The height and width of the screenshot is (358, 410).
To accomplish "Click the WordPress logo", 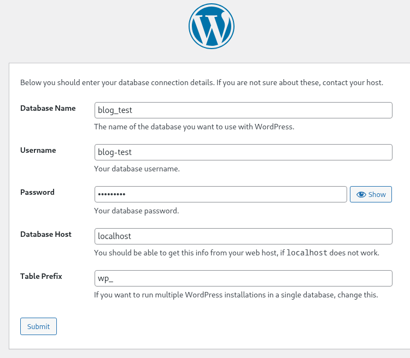I will coord(211,27).
